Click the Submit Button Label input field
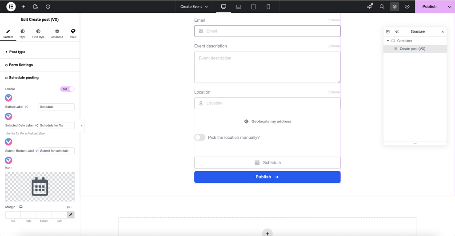The width and height of the screenshot is (455, 236). click(56, 151)
